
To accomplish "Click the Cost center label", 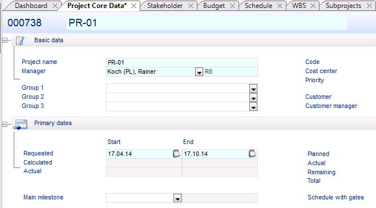I will 321,71.
